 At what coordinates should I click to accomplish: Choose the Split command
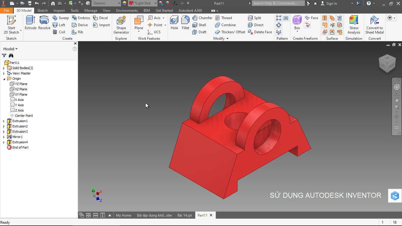point(255,18)
